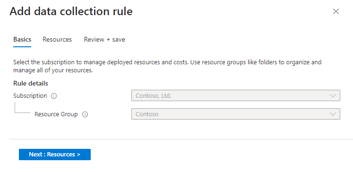This screenshot has height=172, width=353.
Task: Click the horizontal divider above the Next button
Action: click(x=181, y=139)
